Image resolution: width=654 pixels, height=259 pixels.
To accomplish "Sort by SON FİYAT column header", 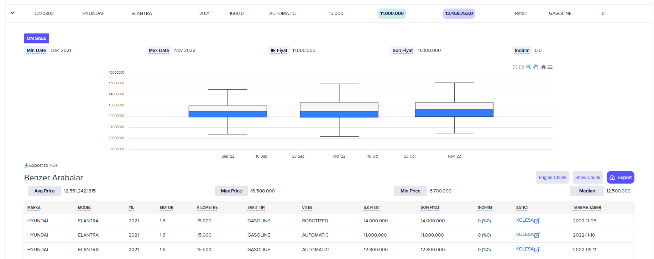I will (430, 207).
